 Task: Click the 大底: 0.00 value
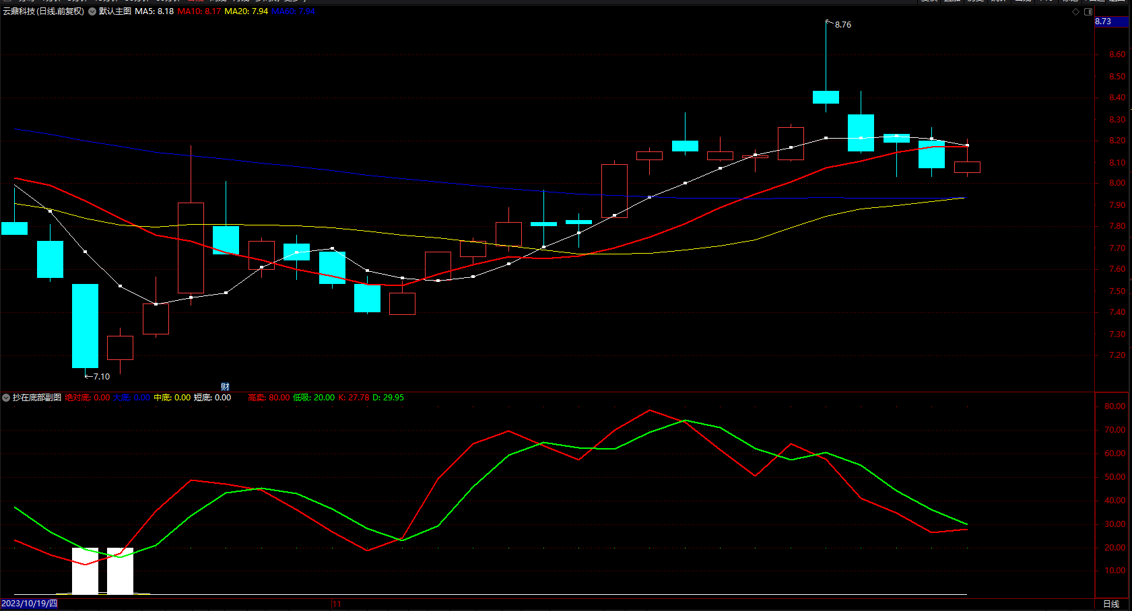pyautogui.click(x=131, y=398)
